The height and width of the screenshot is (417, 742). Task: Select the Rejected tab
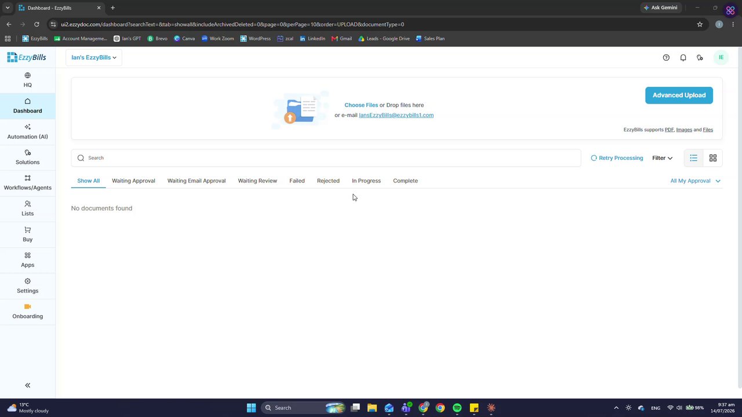[x=328, y=181]
